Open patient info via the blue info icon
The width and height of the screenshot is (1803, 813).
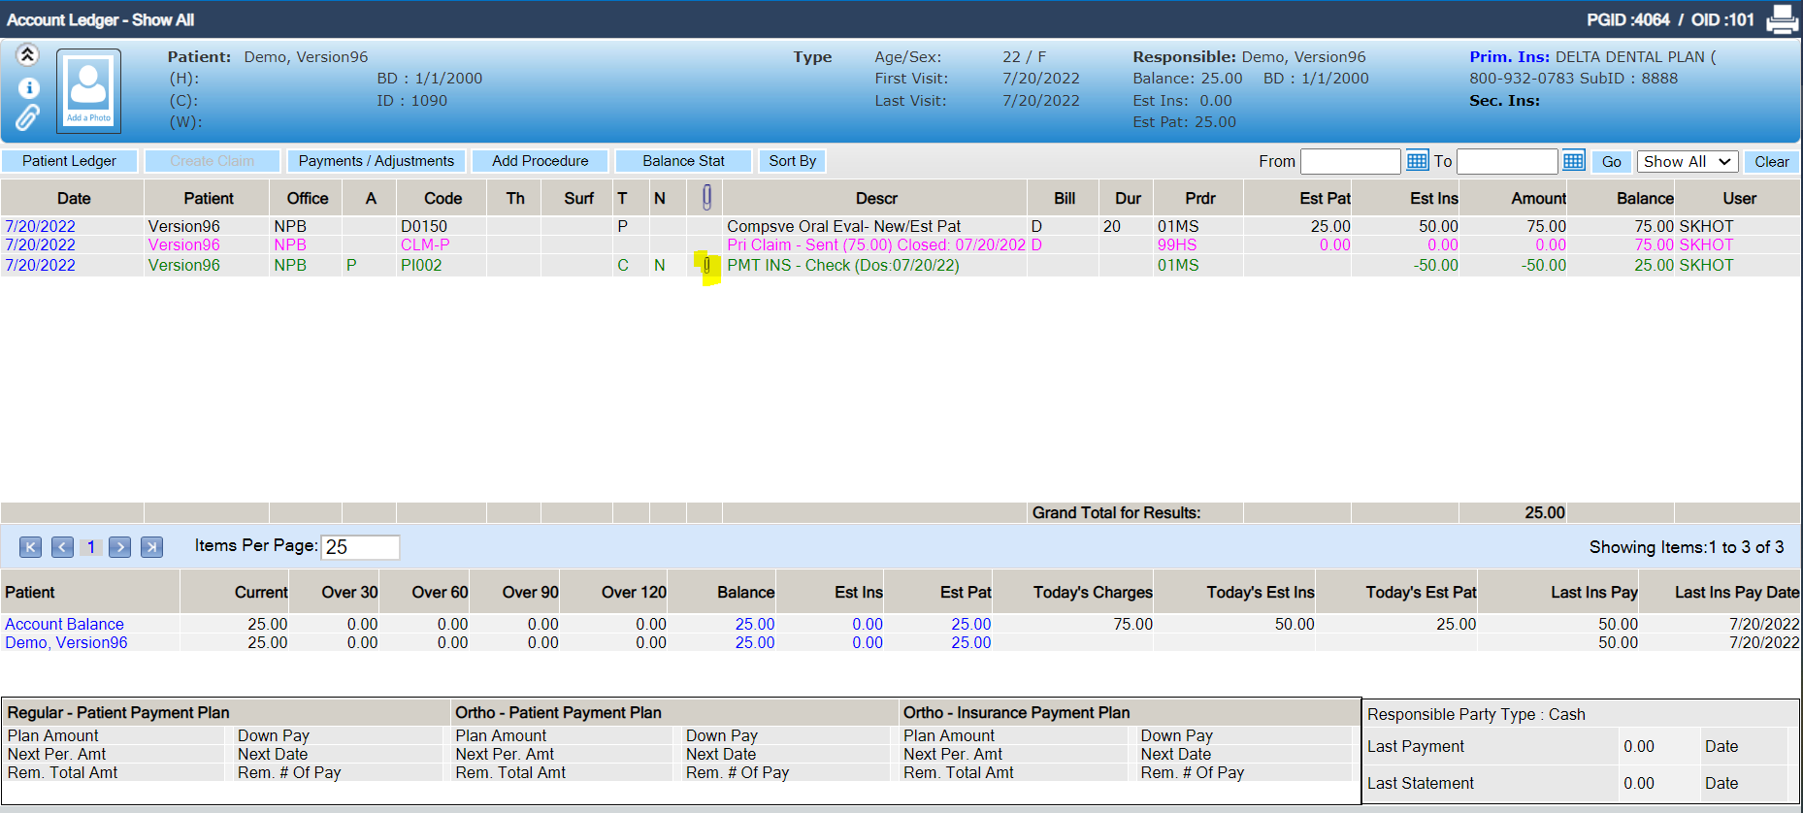pos(29,88)
